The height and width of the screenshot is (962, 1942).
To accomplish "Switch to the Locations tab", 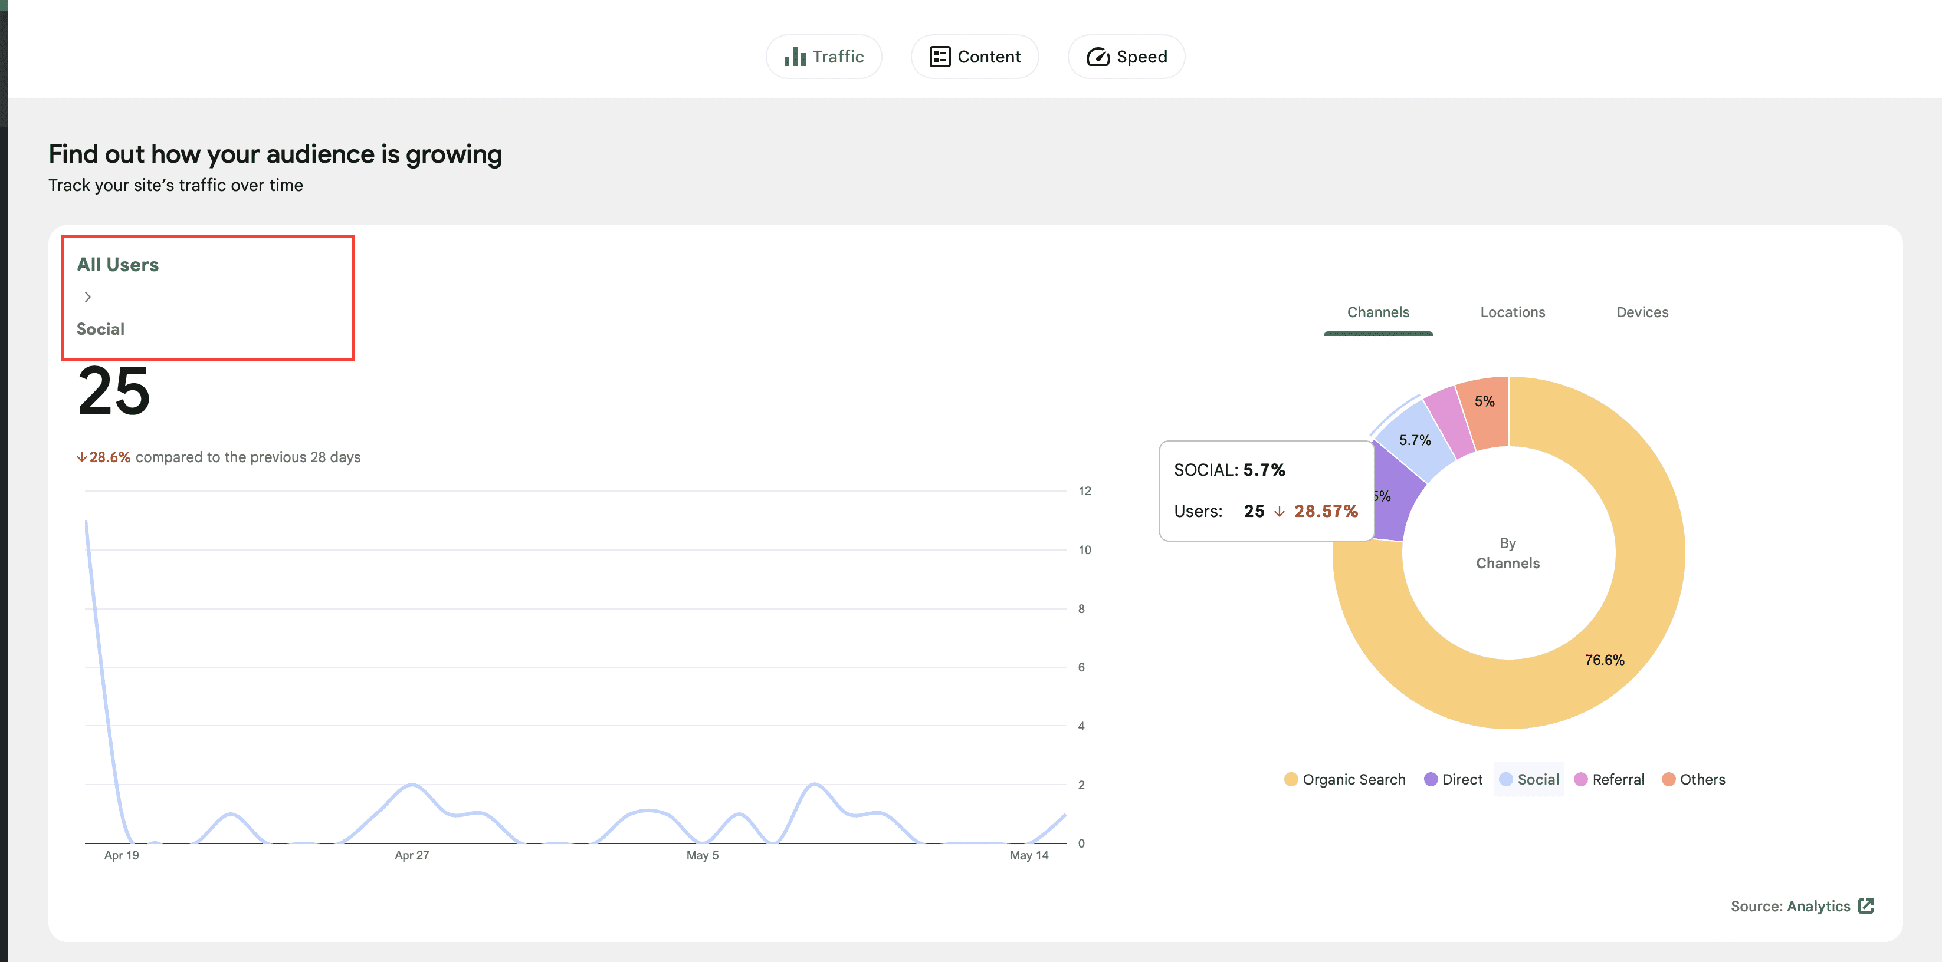I will [x=1513, y=312].
